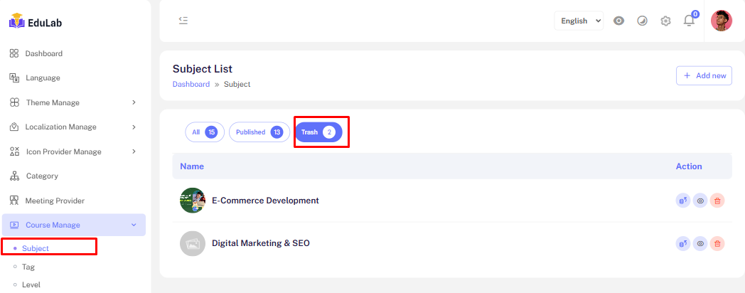Open settings gear in top bar

(x=665, y=21)
